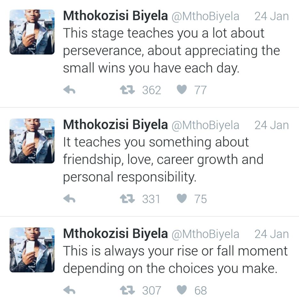Image resolution: width=299 pixels, height=307 pixels.
Task: Open the 24 Jan timestamp on first tweet
Action: coord(271,16)
